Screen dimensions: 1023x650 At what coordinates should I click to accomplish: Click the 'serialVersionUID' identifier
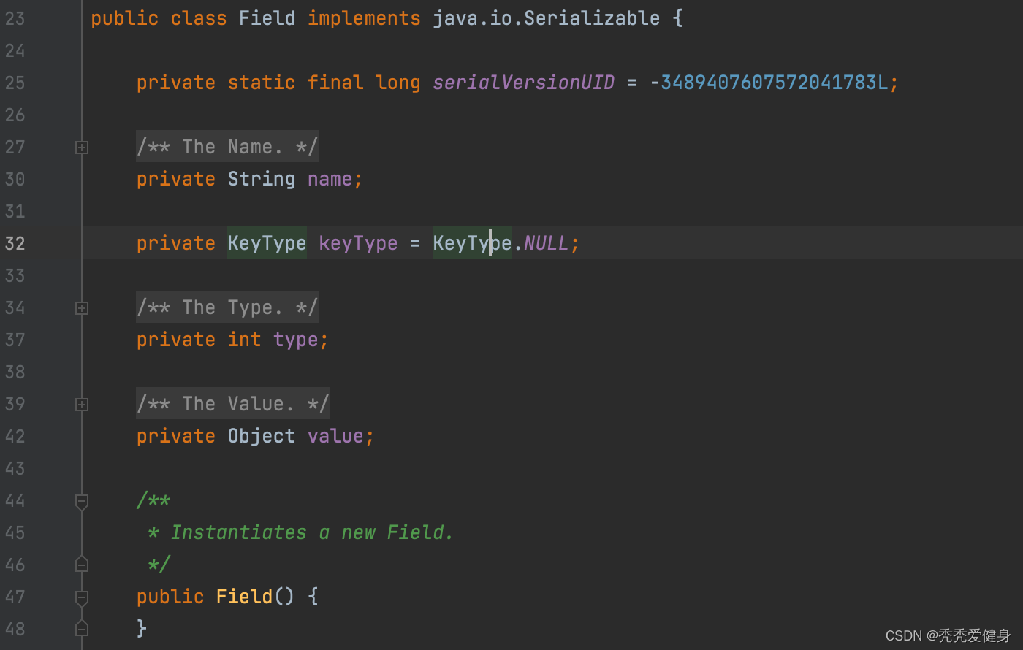tap(524, 83)
